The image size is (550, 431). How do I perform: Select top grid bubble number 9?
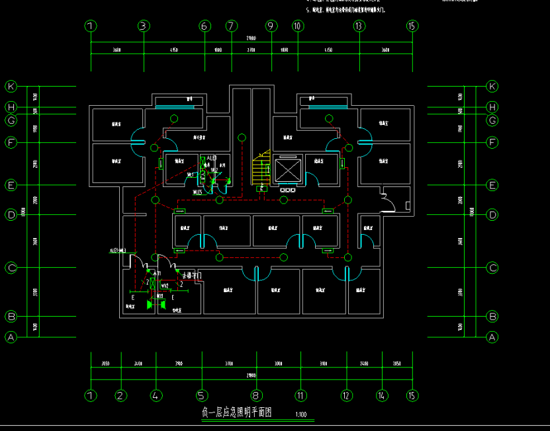tap(271, 26)
